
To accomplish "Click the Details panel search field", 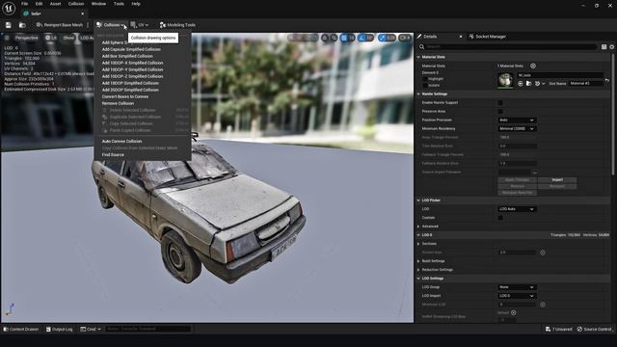I will point(508,47).
